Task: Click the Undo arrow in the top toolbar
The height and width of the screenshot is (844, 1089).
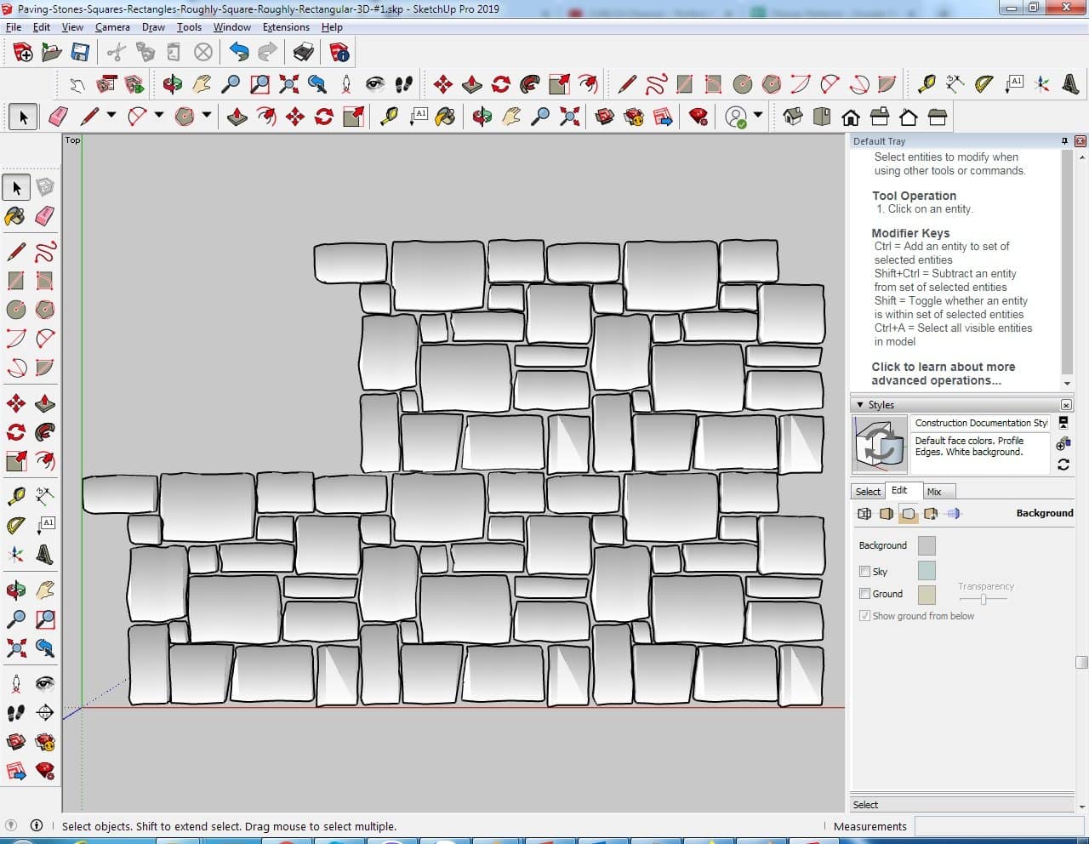Action: (x=239, y=53)
